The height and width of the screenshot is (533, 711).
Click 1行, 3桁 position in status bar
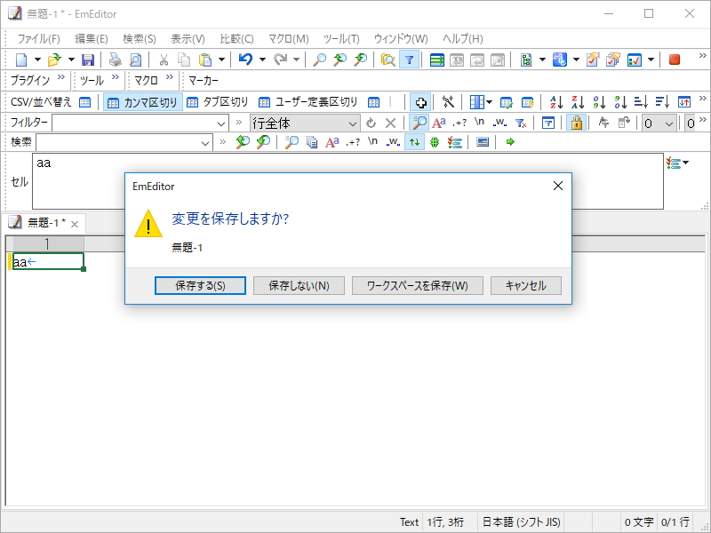pyautogui.click(x=445, y=522)
